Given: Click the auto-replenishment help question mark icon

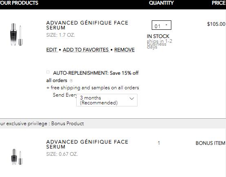Looking at the screenshot, I should [71, 81].
